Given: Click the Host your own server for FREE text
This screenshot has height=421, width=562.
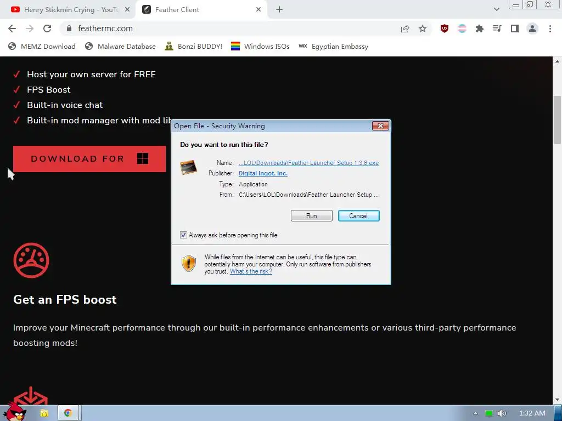Looking at the screenshot, I should [x=92, y=75].
